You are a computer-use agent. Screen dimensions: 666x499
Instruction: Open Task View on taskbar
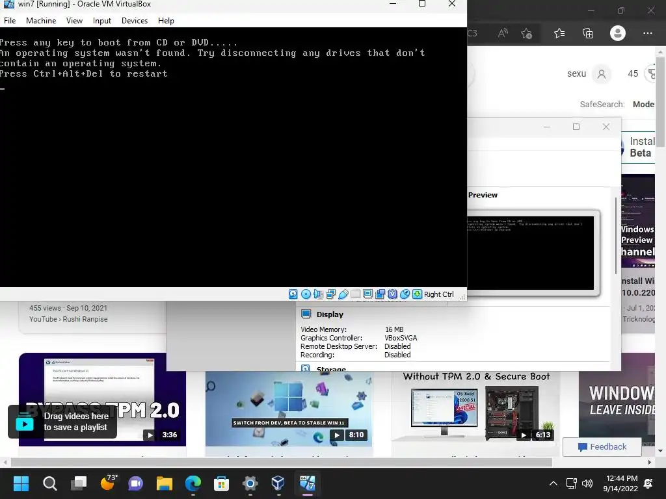coord(79,483)
